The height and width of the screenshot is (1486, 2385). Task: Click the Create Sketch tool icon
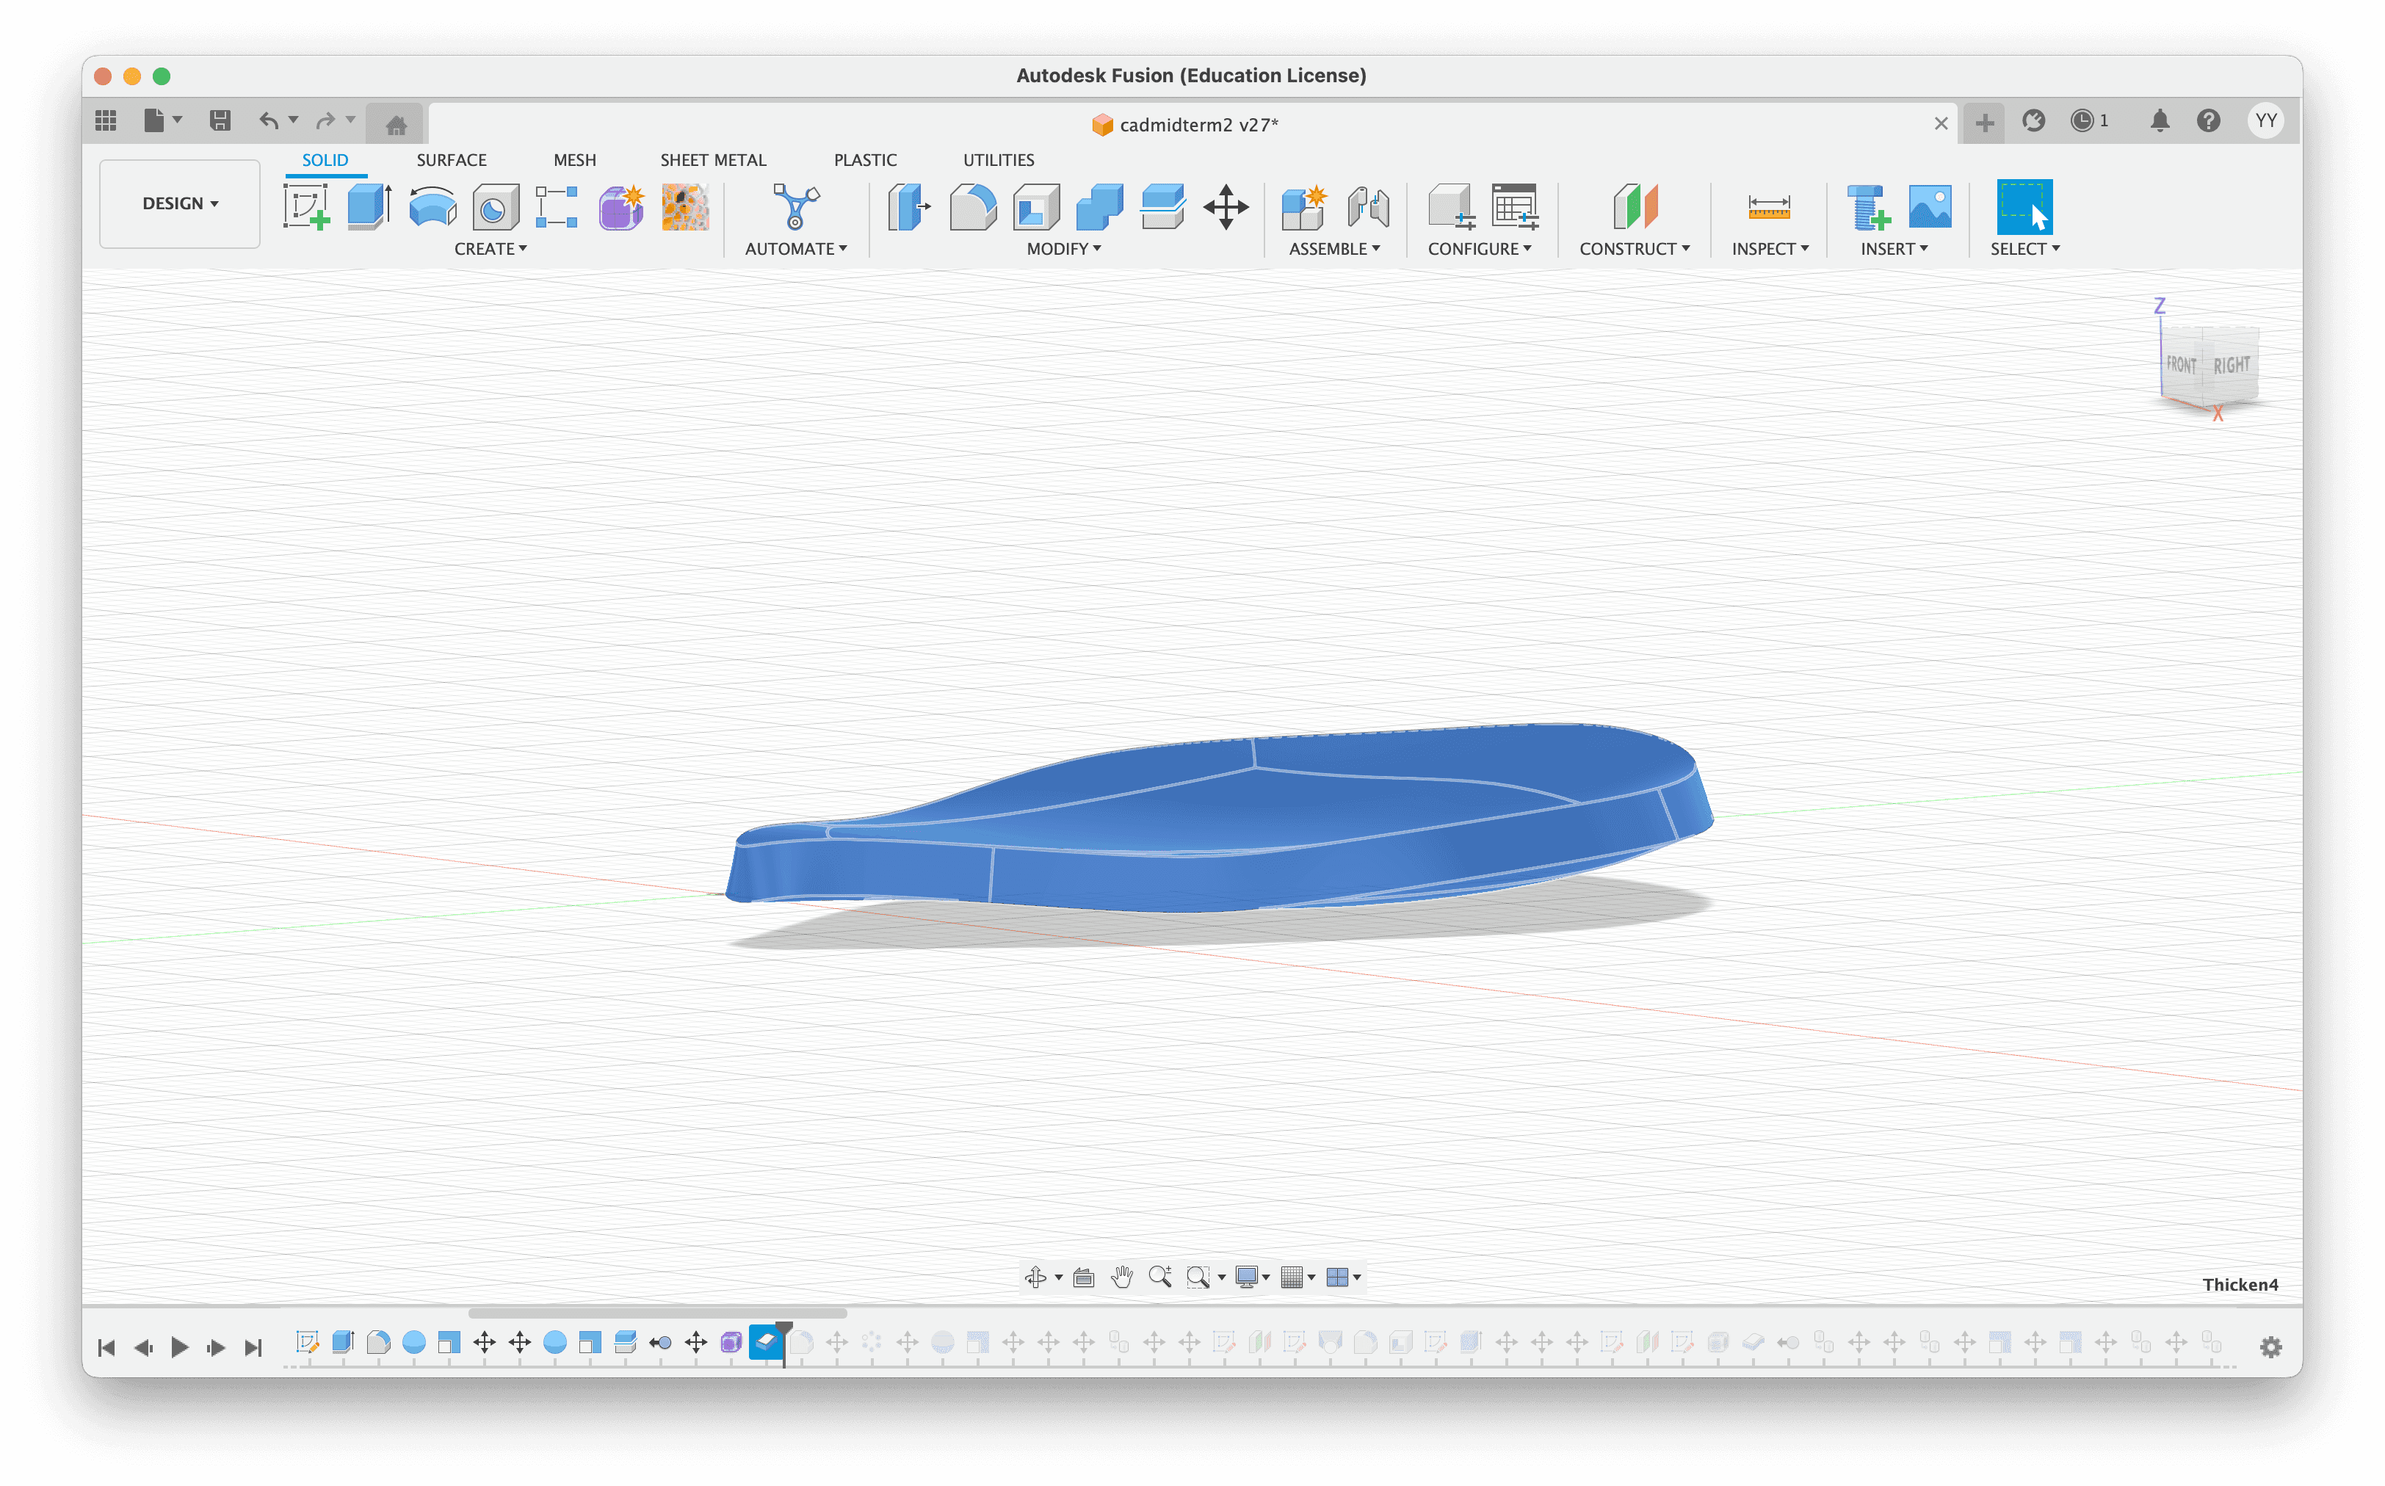[305, 206]
